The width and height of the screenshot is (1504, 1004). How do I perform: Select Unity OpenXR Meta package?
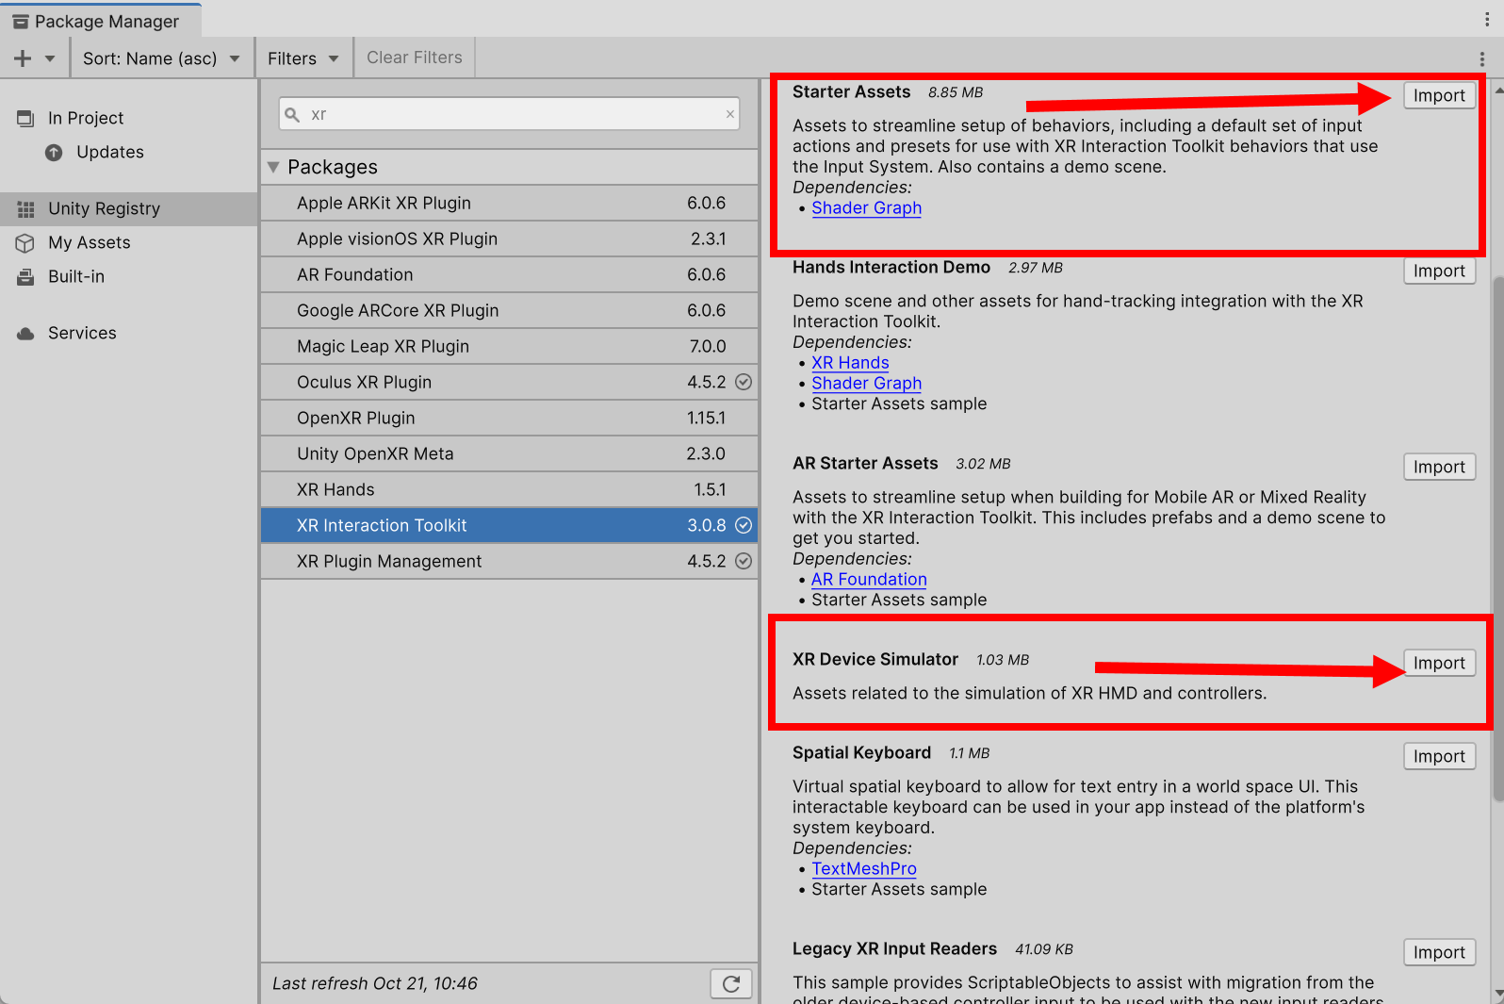(x=509, y=453)
